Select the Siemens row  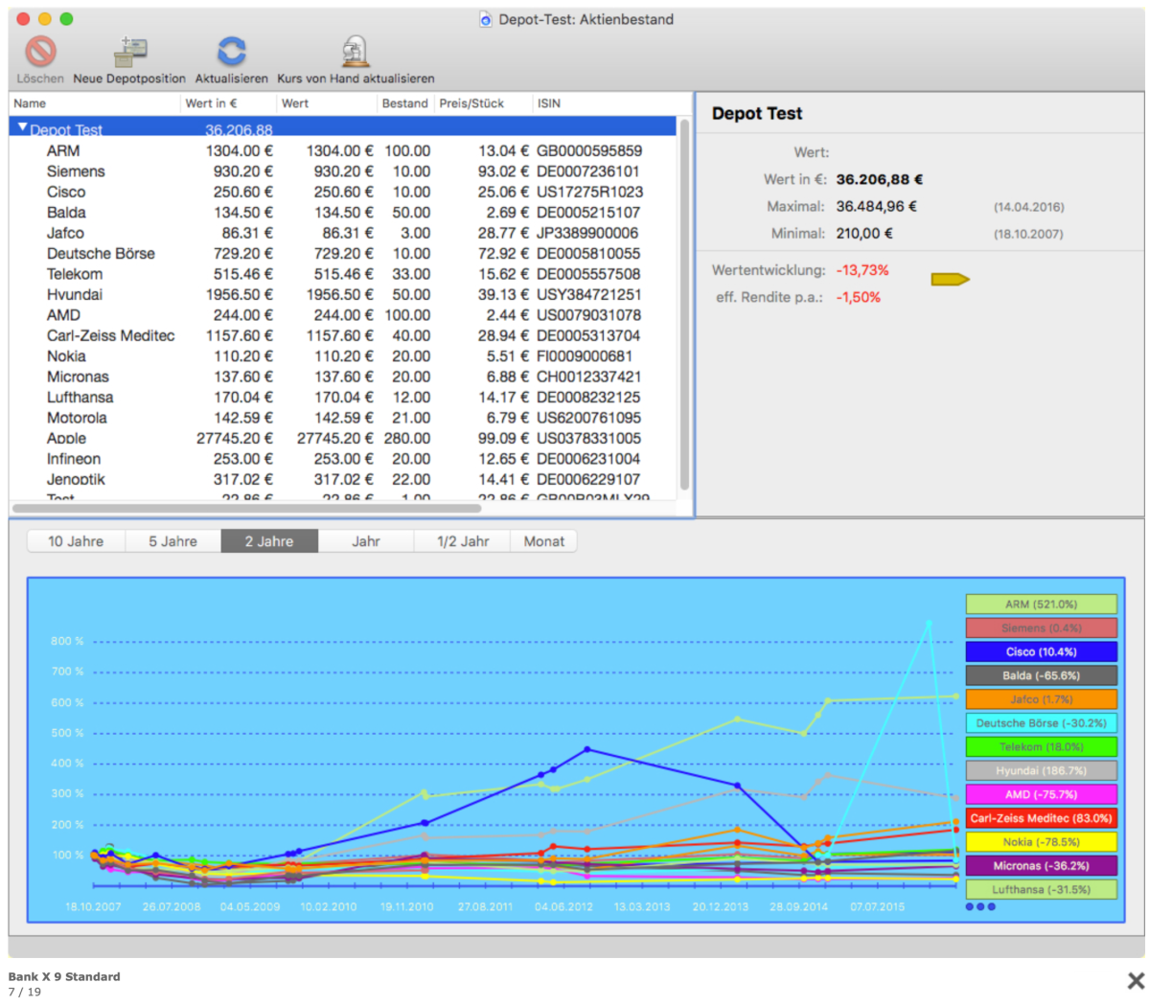coord(343,171)
